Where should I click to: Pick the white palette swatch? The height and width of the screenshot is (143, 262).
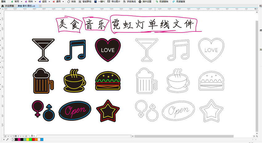(x=39, y=140)
